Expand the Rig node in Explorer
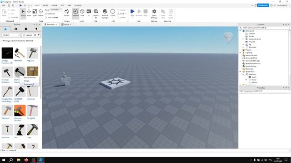The height and width of the screenshot is (163, 291). pyautogui.click(x=243, y=44)
